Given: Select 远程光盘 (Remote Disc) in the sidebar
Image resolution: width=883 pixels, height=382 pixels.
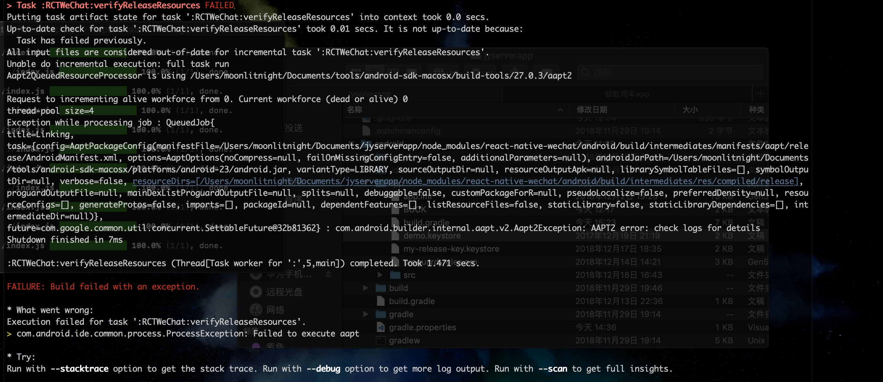Looking at the screenshot, I should [284, 291].
